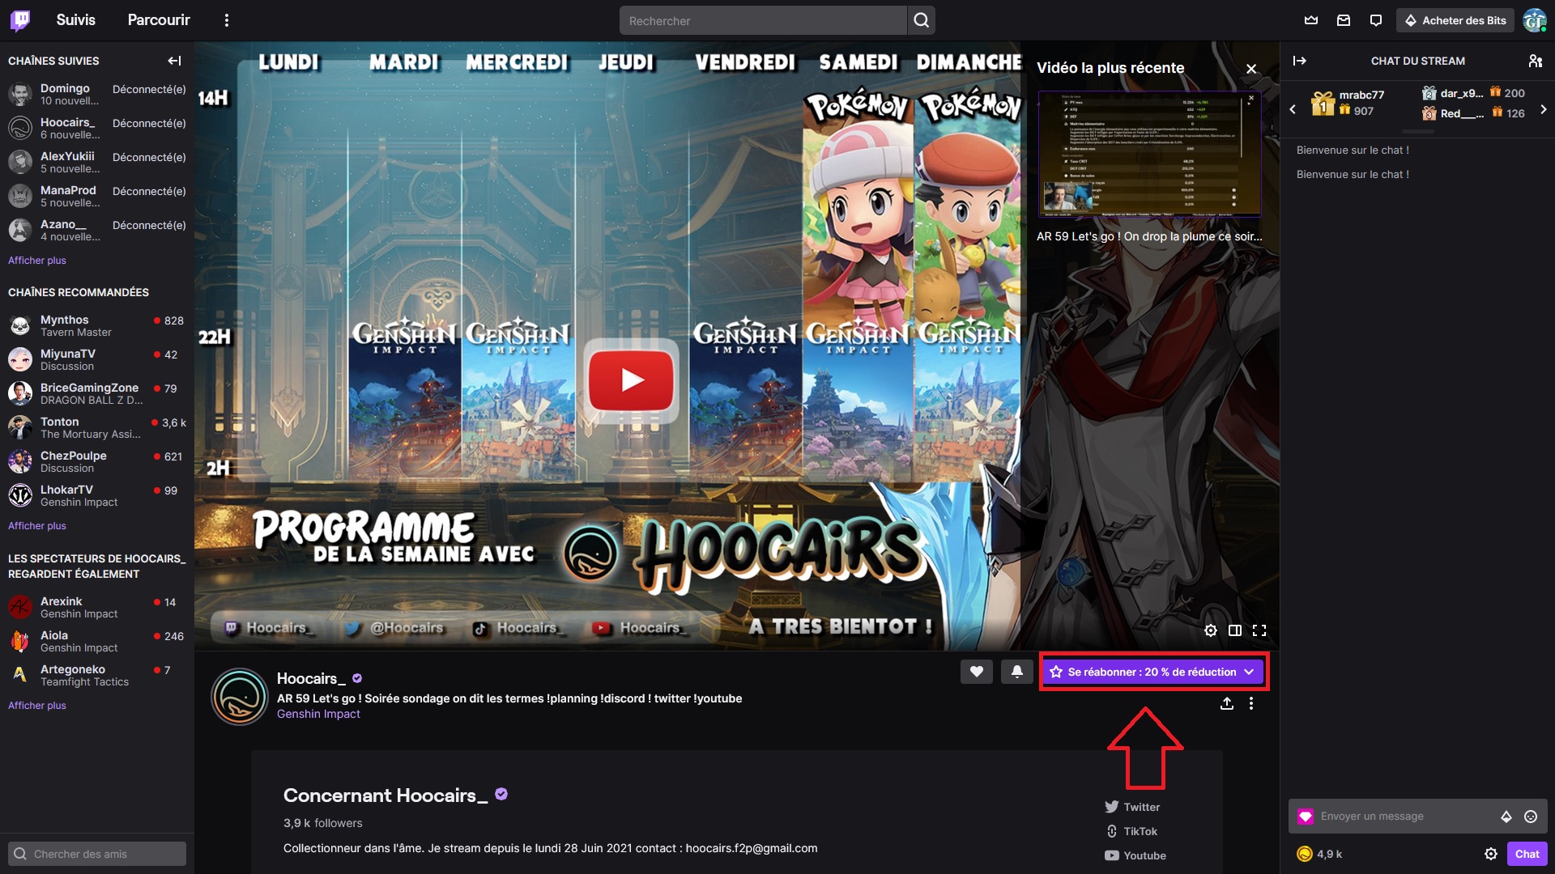Play the video via the red YouTube button
This screenshot has width=1555, height=874.
click(x=631, y=380)
